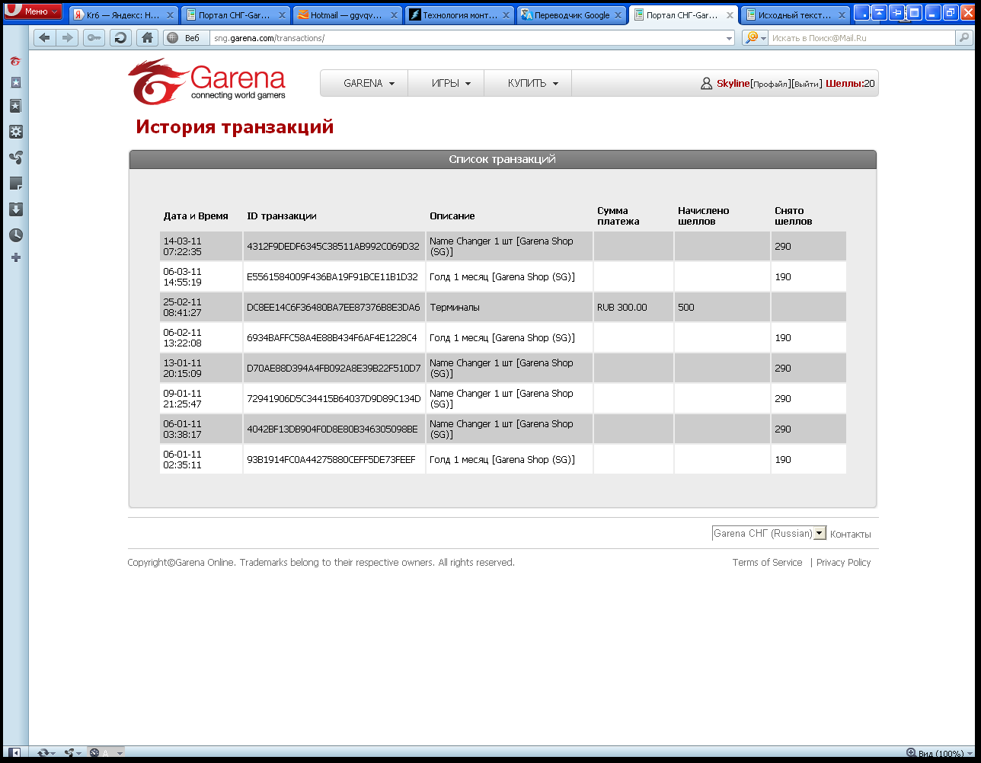Viewport: 981px width, 763px height.
Task: Open the second star panel in sidebar
Action: point(15,106)
